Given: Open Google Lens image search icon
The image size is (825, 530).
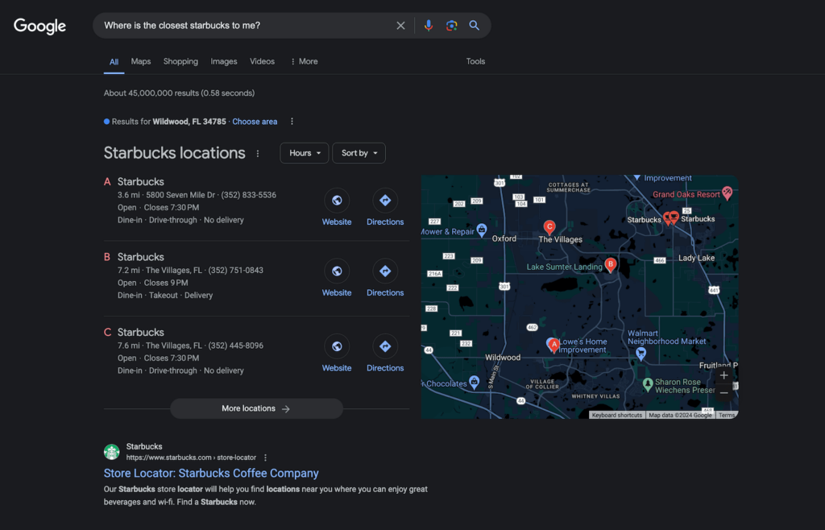Looking at the screenshot, I should point(451,26).
